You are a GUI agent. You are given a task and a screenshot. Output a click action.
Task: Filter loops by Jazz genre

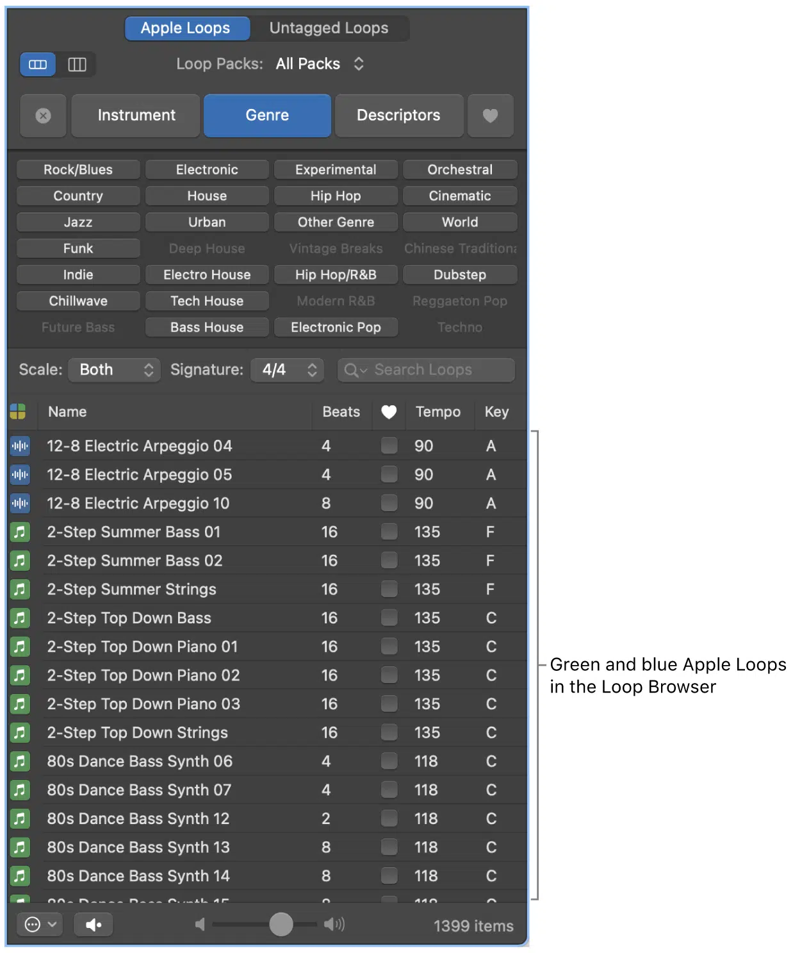coord(78,223)
